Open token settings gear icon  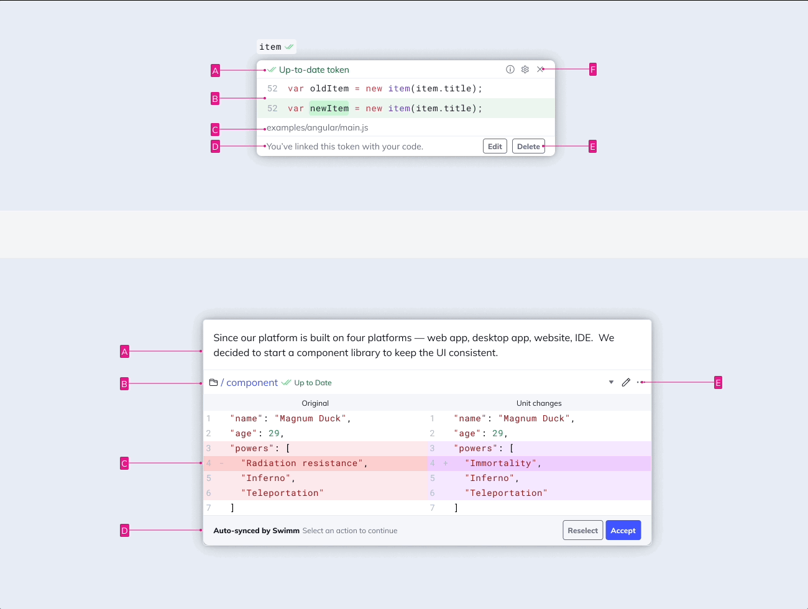pos(525,70)
